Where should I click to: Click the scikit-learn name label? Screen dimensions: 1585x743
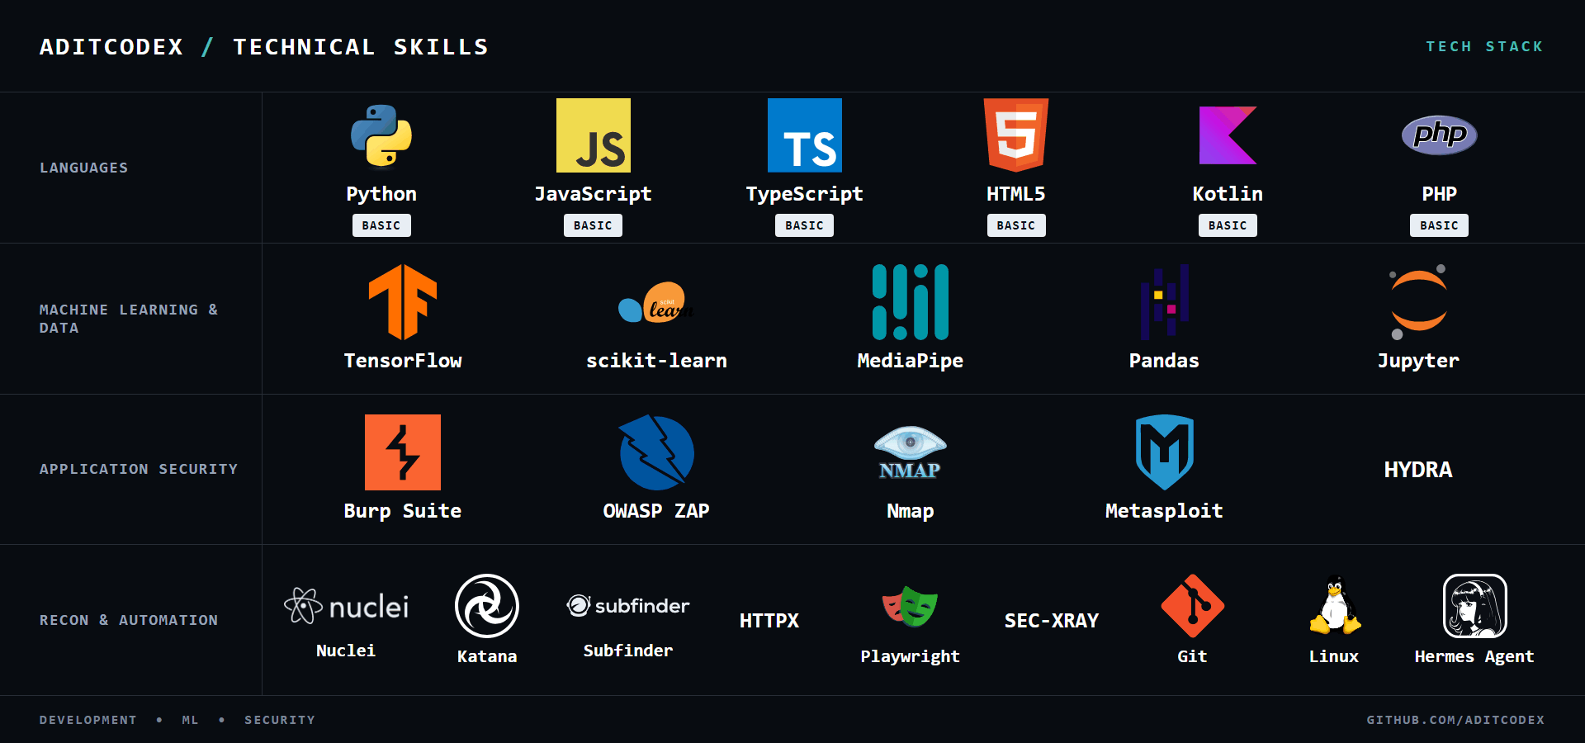click(656, 361)
